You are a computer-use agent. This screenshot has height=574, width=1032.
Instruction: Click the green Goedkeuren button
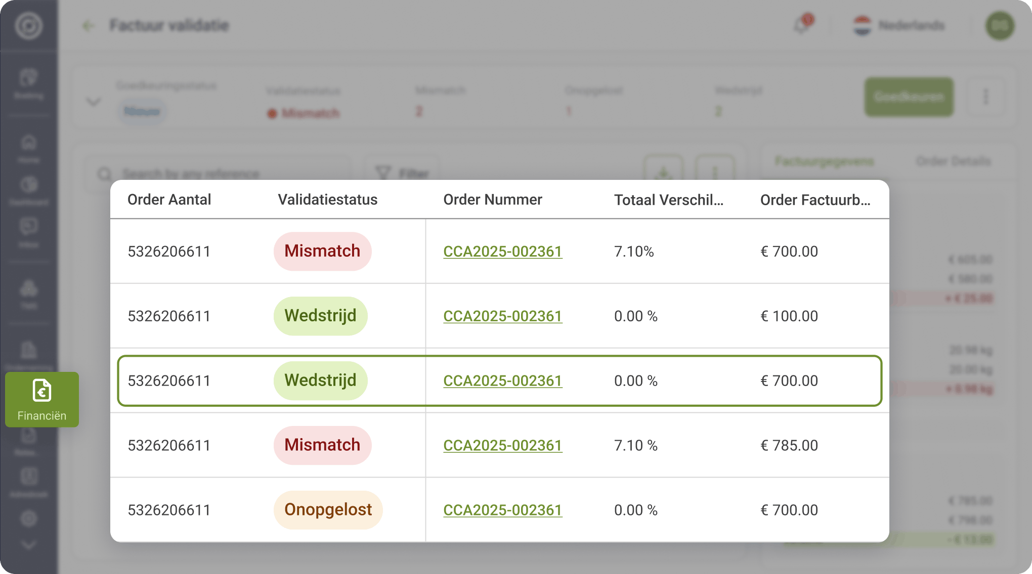coord(909,97)
